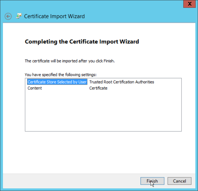Click the 'Trusted Root Certification Authorities' value
The width and height of the screenshot is (198, 191).
122,82
